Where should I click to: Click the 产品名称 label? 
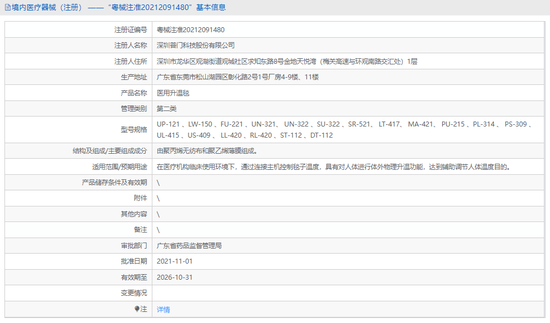click(133, 93)
